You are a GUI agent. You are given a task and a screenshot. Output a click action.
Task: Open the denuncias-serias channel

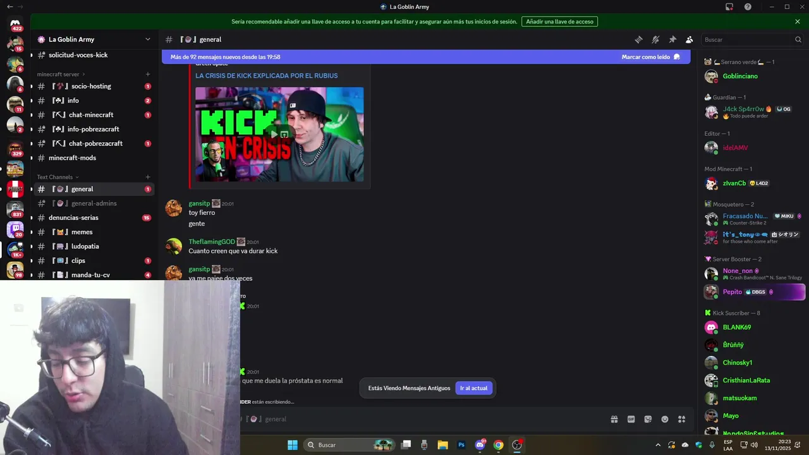[94, 217]
